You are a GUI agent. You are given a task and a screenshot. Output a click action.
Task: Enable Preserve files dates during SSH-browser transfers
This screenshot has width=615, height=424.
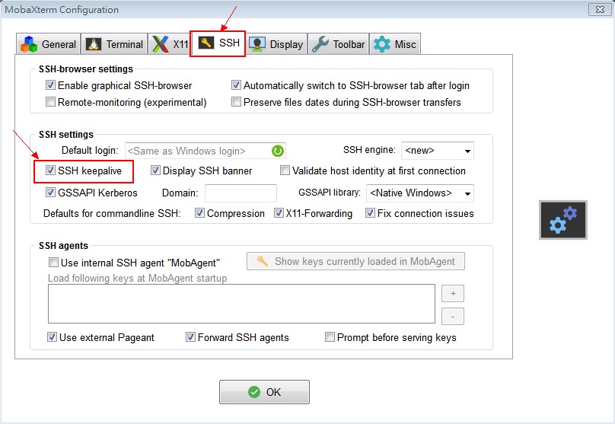[x=236, y=102]
